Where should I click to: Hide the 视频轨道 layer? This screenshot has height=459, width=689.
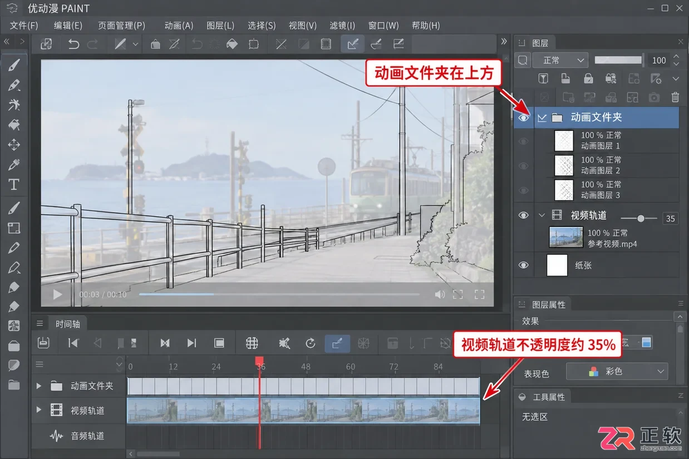click(x=523, y=215)
